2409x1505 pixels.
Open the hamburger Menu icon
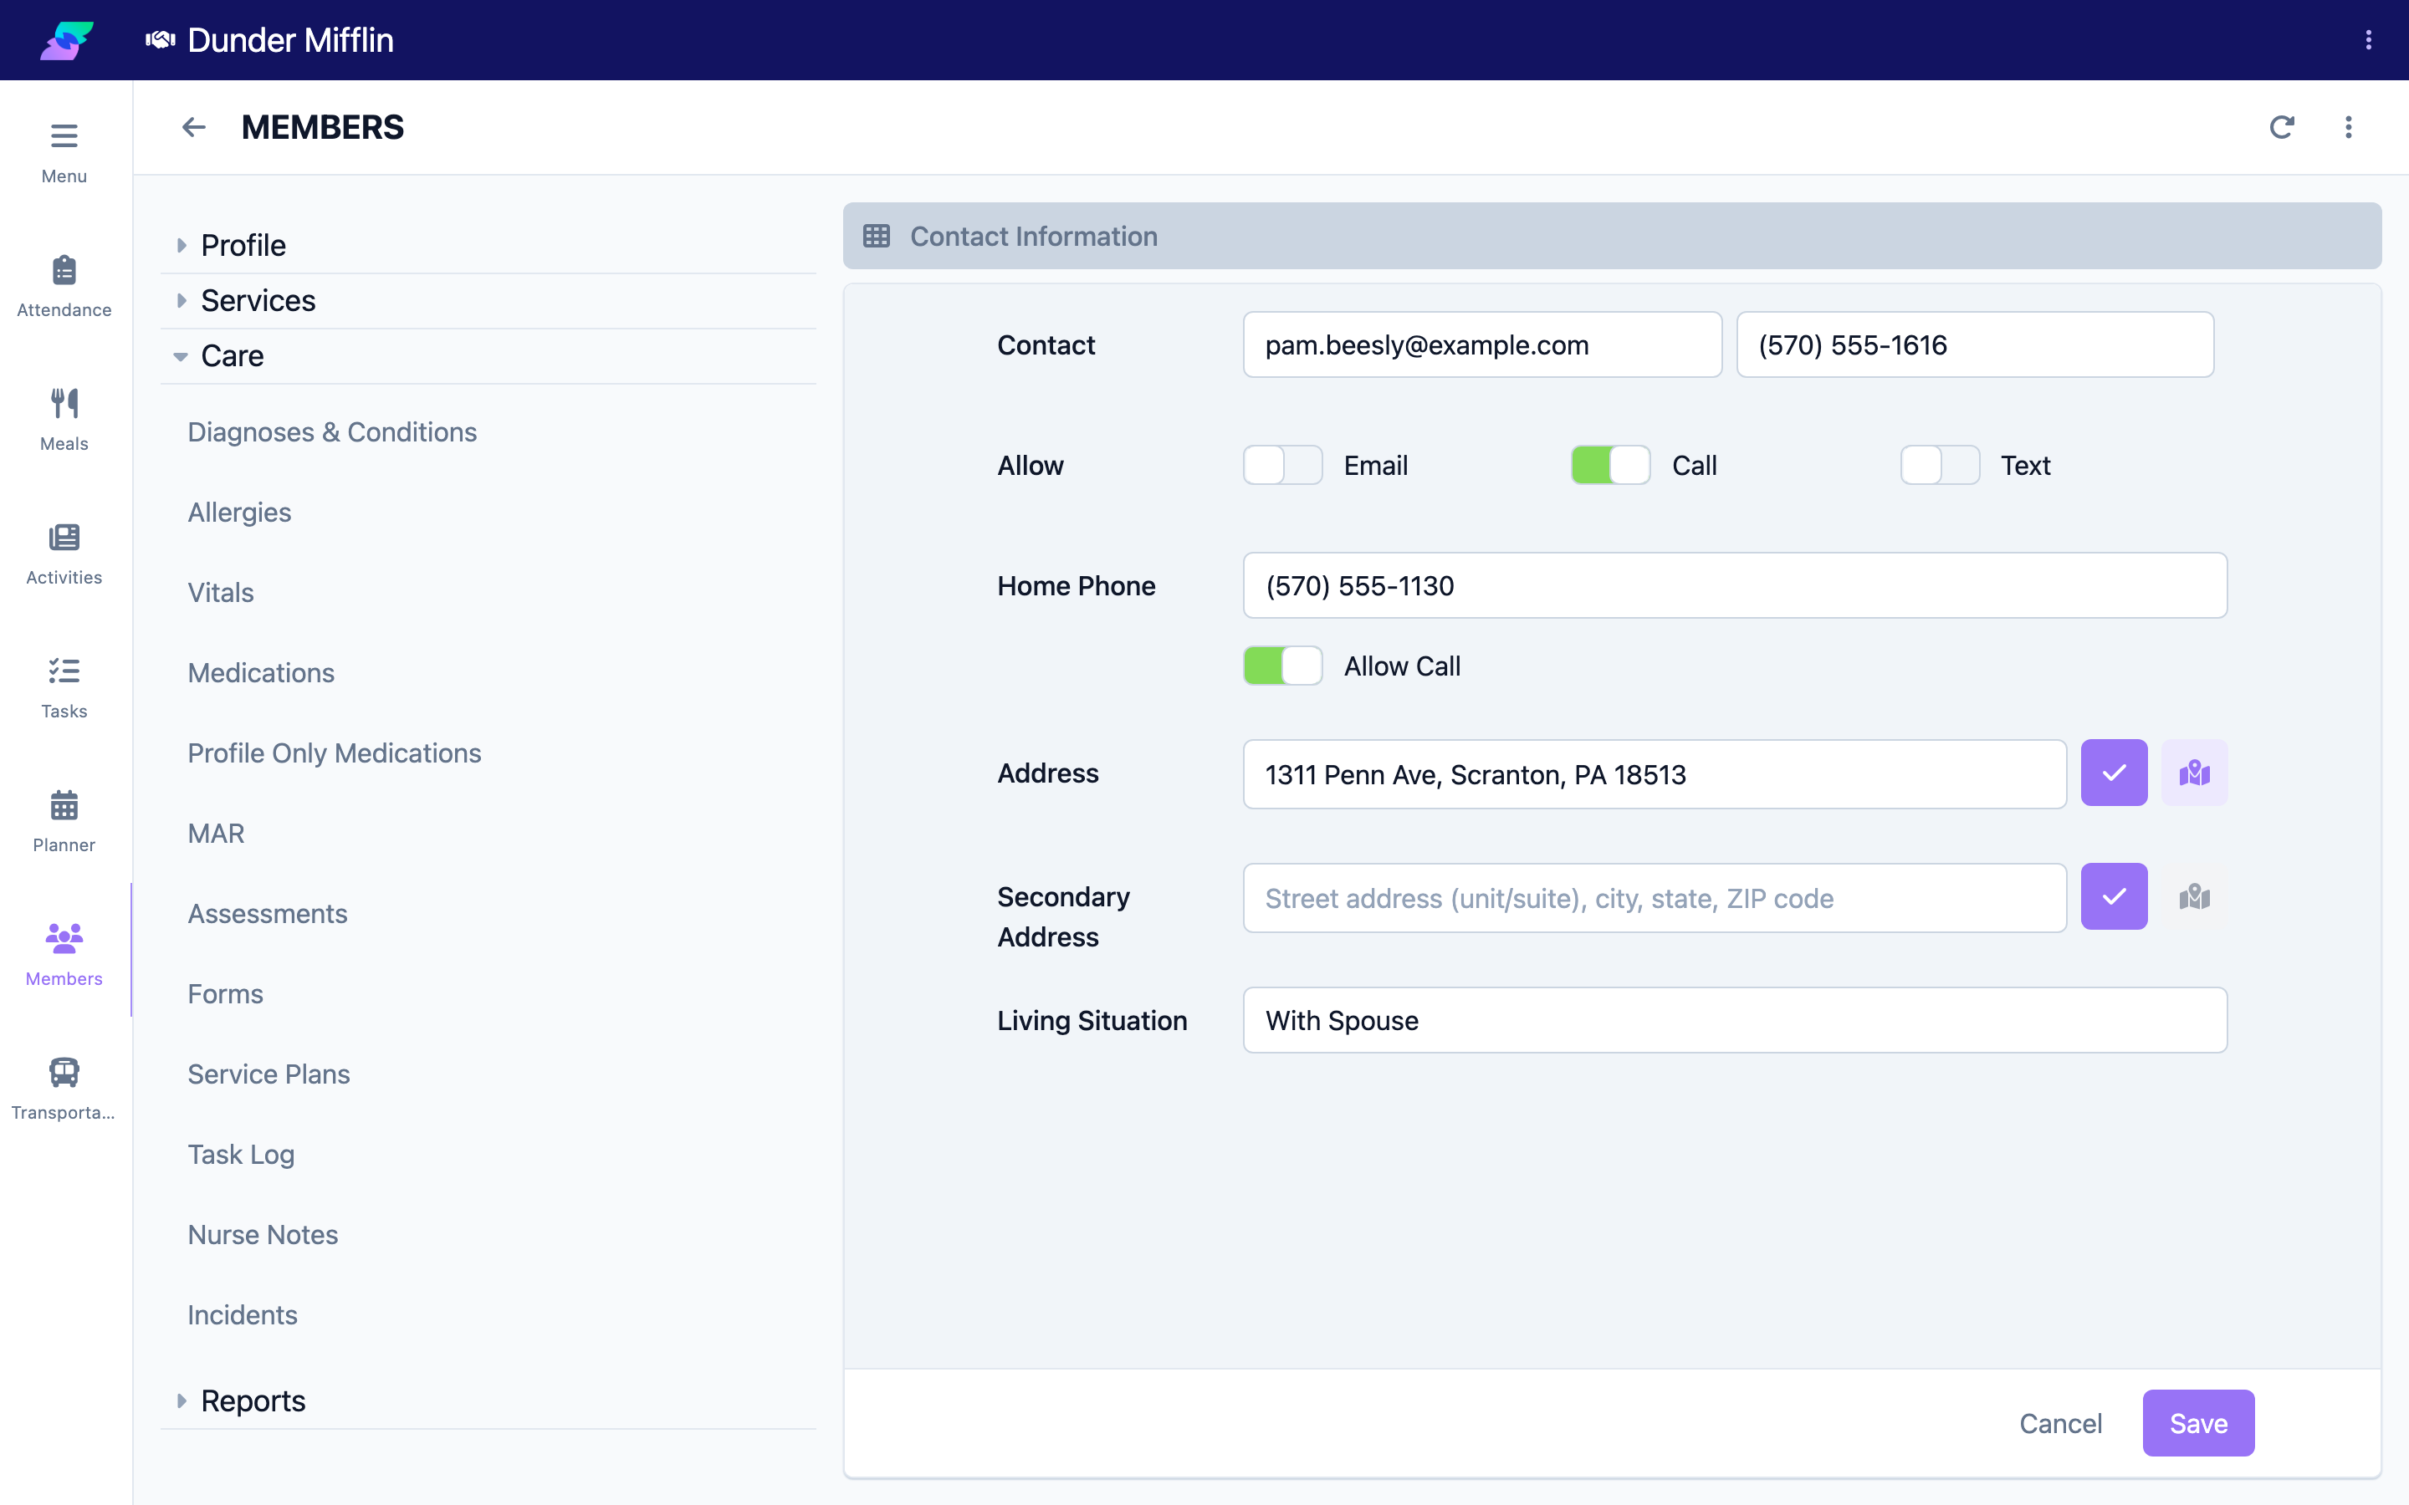64,135
